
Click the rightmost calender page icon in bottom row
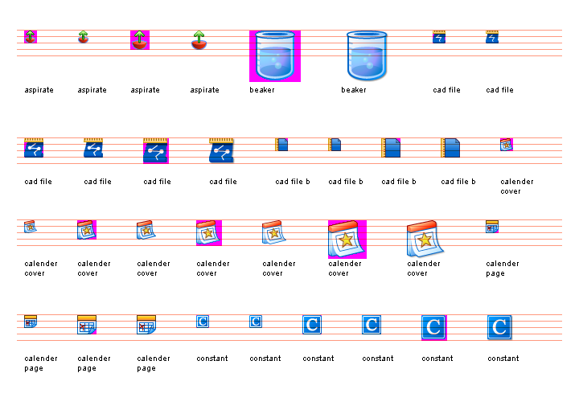tap(146, 325)
